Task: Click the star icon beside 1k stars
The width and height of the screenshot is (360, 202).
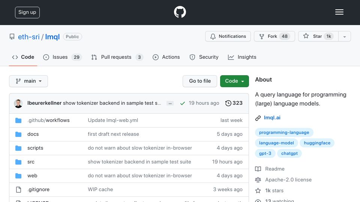Action: 258,190
